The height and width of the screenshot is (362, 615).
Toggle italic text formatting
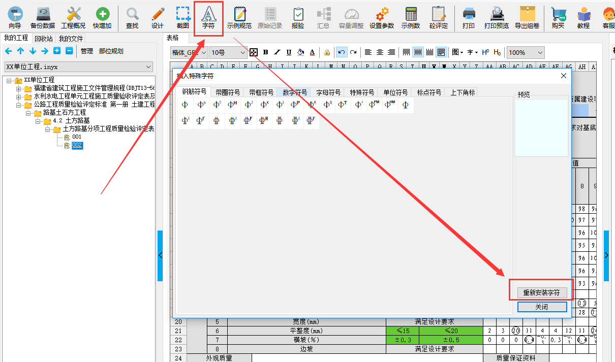277,52
